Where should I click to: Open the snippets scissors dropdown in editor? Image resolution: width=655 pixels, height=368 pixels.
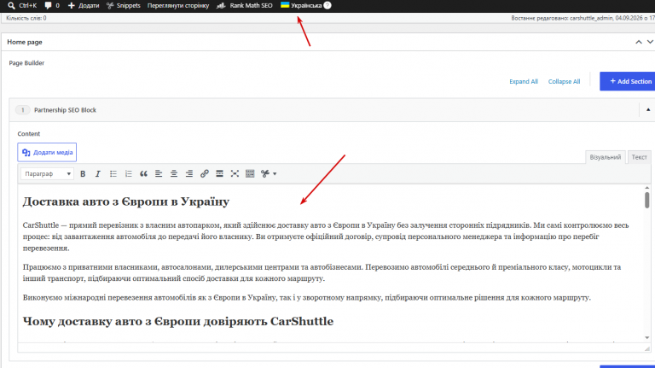pyautogui.click(x=269, y=173)
